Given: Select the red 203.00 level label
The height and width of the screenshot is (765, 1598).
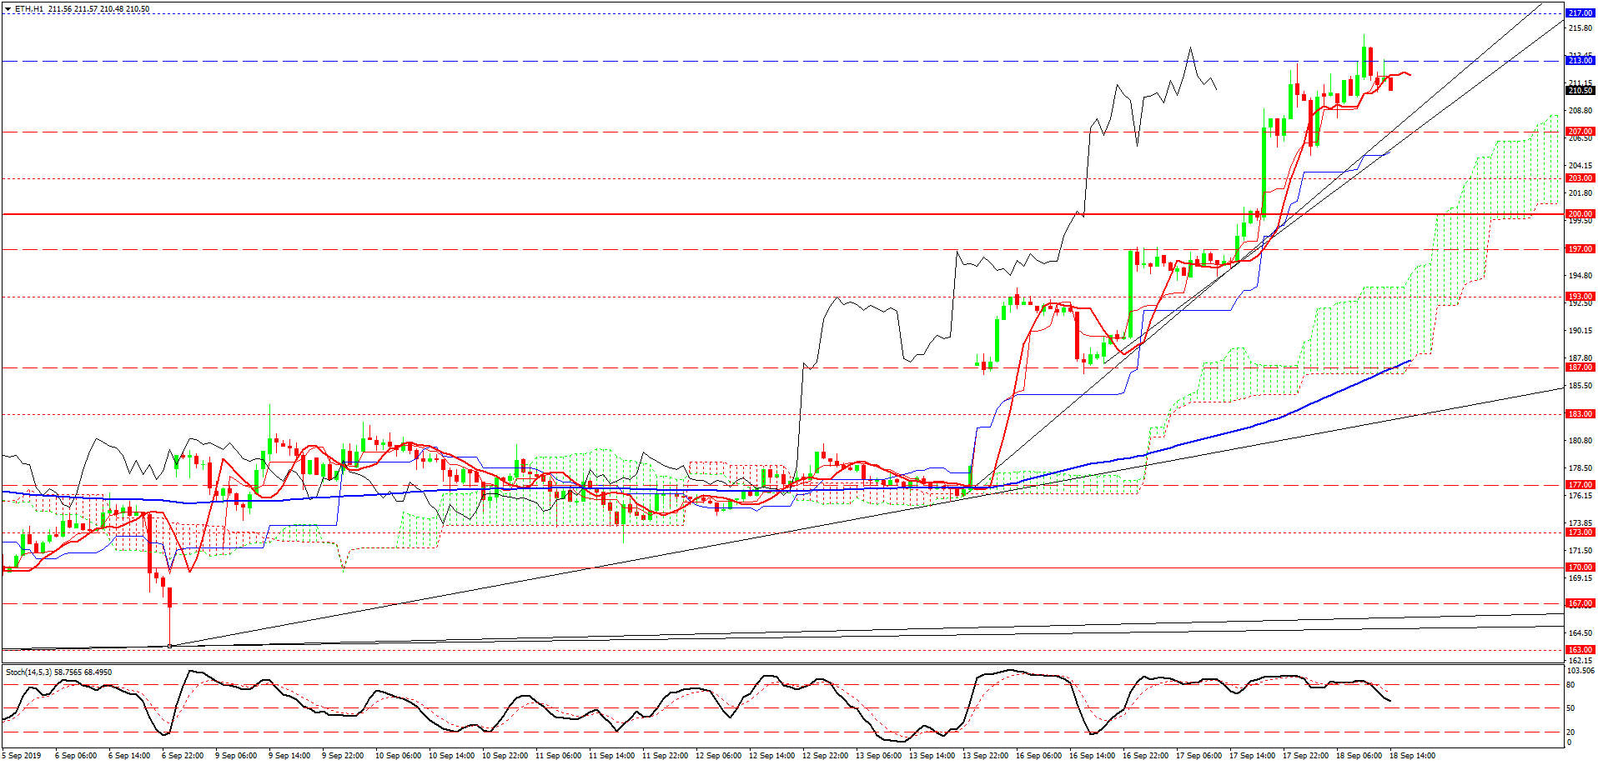Looking at the screenshot, I should (1580, 178).
